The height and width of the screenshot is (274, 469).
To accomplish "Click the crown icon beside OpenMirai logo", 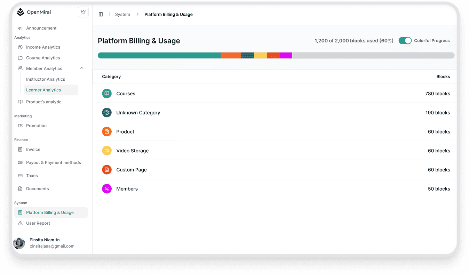I will coord(83,12).
